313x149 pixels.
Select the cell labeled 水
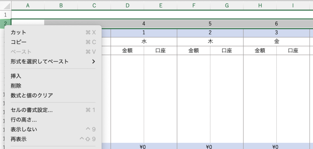(144, 42)
